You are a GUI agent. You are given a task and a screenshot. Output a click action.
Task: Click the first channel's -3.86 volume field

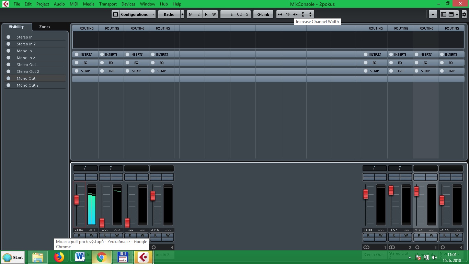[x=79, y=230]
